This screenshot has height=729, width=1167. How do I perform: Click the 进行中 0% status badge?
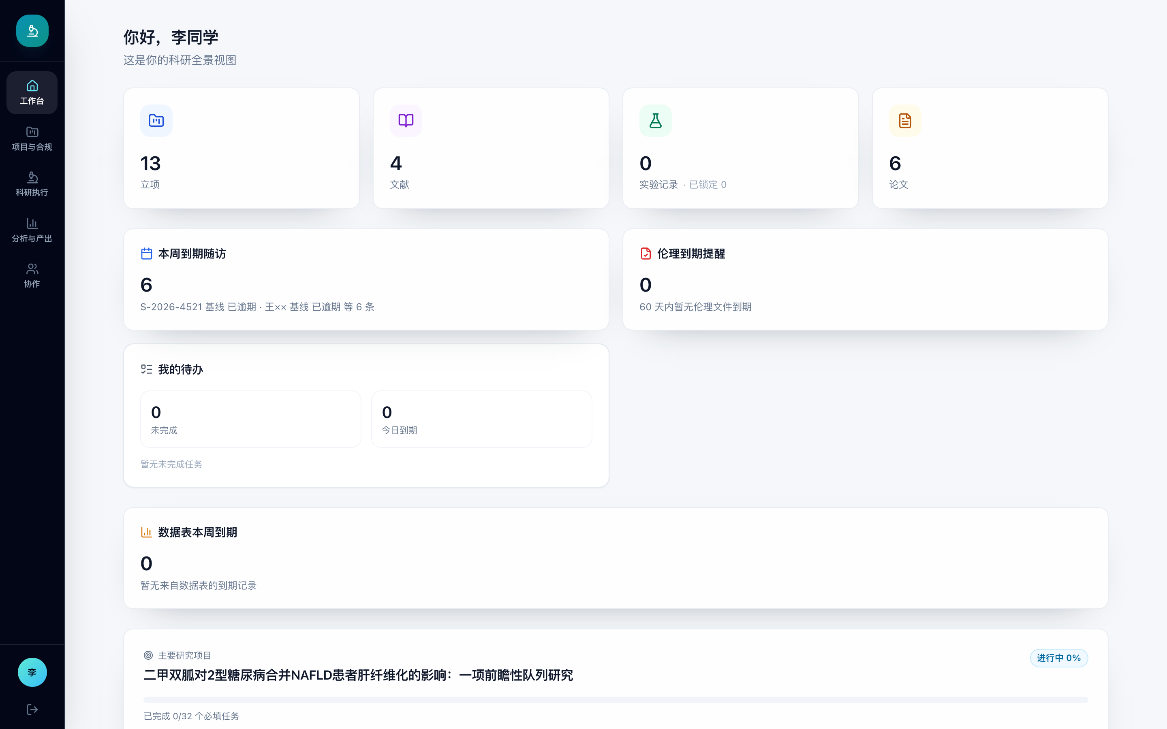tap(1059, 658)
